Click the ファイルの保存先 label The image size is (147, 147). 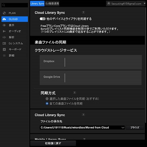51,121
